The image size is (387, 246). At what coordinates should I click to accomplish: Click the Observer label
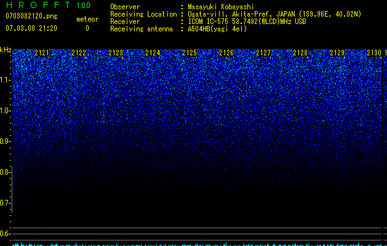point(125,7)
